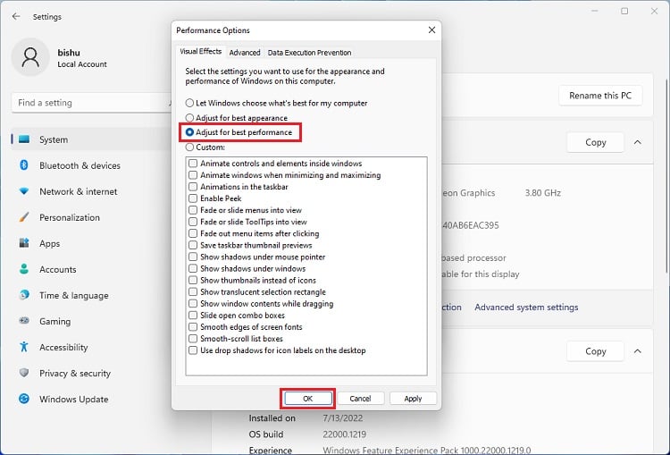Copy the Windows specifications
The image size is (670, 455).
click(595, 351)
